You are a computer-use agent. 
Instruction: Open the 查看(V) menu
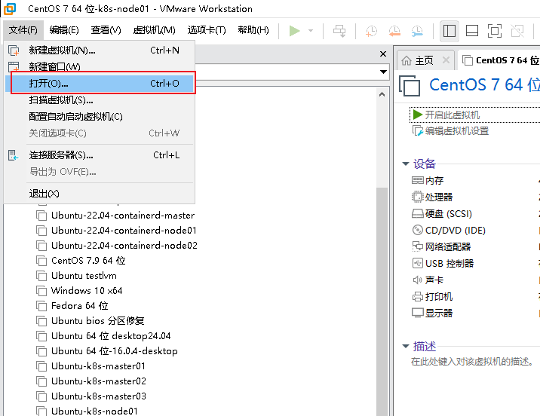106,30
